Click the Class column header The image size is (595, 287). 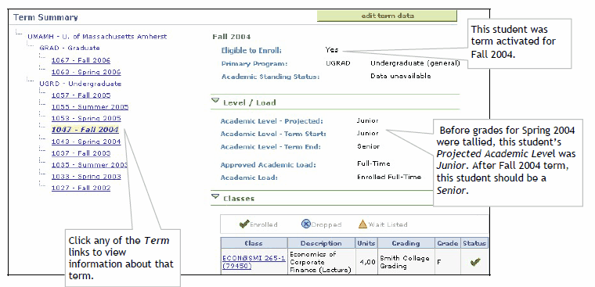click(254, 243)
